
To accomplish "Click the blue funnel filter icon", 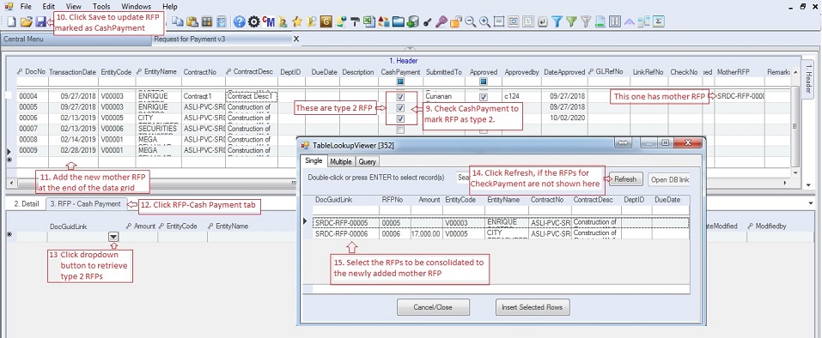I will coord(557,21).
